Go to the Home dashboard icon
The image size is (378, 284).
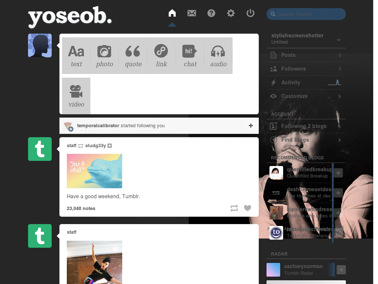(172, 13)
